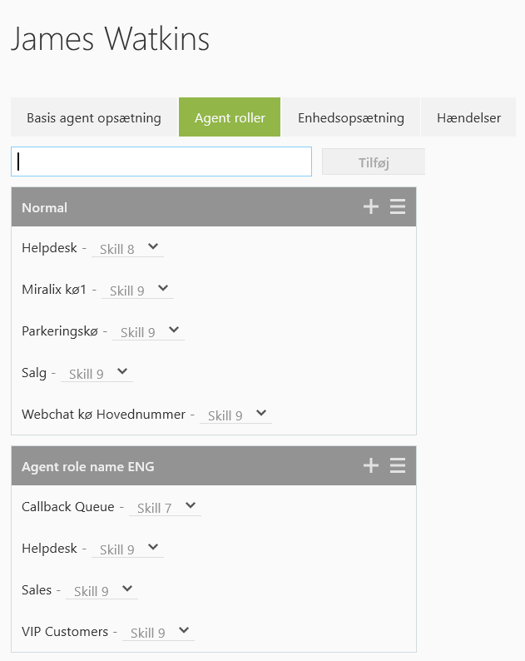Expand Helpdesk skill dropdown under Agent role ENG
The height and width of the screenshot is (661, 525).
[x=127, y=549]
